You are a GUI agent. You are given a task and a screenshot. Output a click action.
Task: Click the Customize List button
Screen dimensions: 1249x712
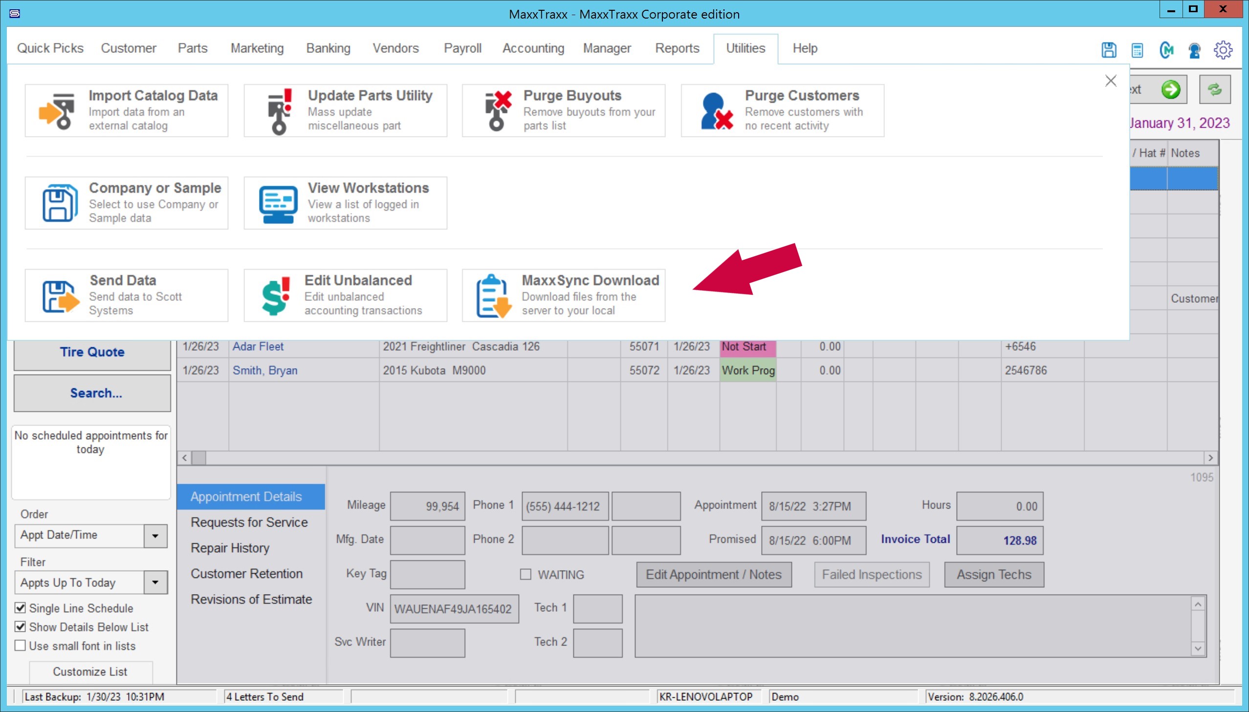[x=90, y=672]
